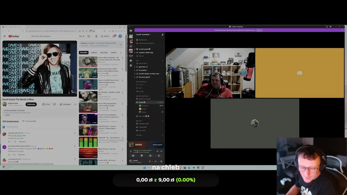Select the Wszystkie filter chip
347x195 pixels.
(x=84, y=53)
